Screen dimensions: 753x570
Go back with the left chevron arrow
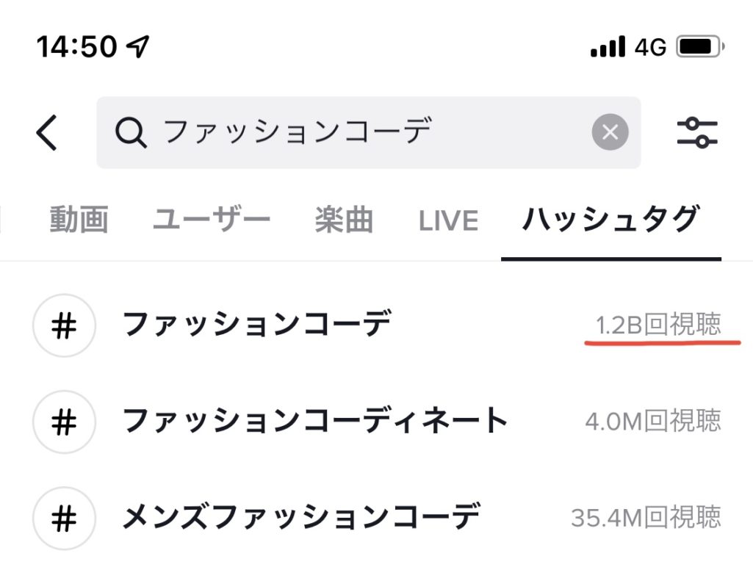[x=47, y=132]
